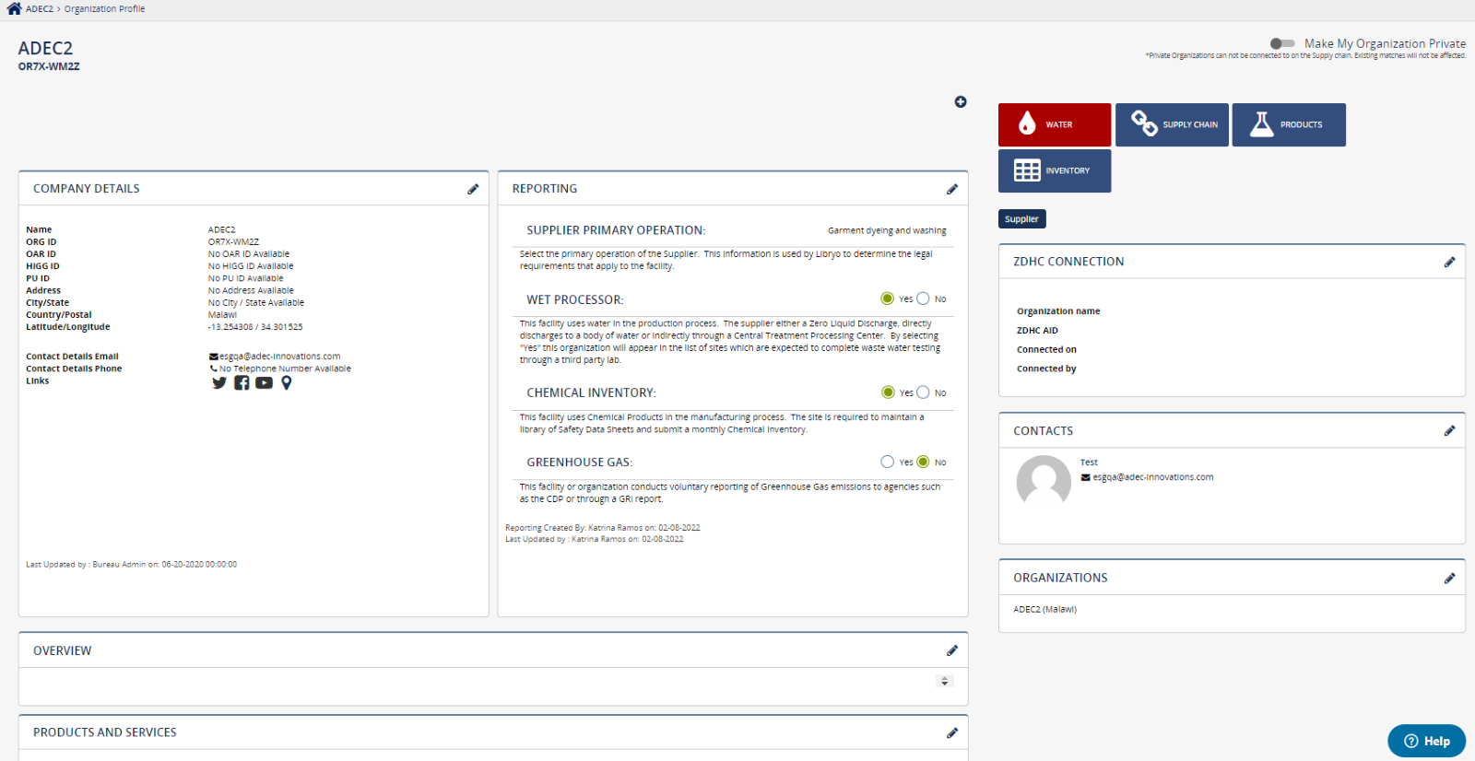The width and height of the screenshot is (1475, 761).
Task: Select No for Greenhouse Gas
Action: tap(923, 462)
